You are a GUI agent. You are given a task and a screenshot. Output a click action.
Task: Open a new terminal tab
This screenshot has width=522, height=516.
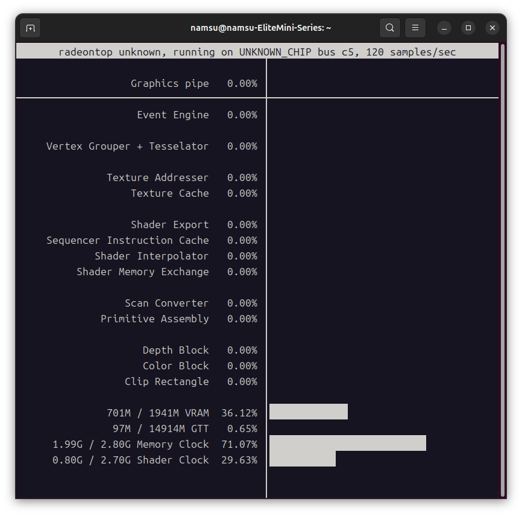point(30,28)
